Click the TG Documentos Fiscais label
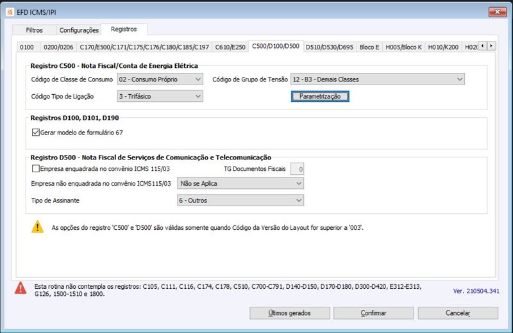This screenshot has width=513, height=333. pos(255,169)
